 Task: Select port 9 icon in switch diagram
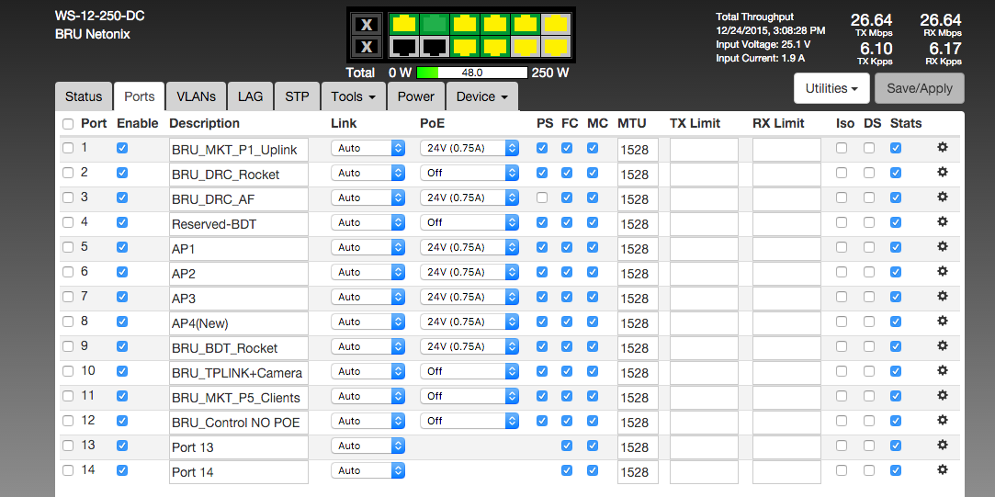526,24
